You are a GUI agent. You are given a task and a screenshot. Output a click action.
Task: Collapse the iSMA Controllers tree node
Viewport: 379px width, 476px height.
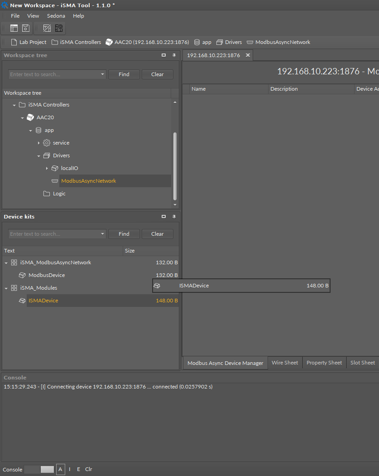(14, 105)
